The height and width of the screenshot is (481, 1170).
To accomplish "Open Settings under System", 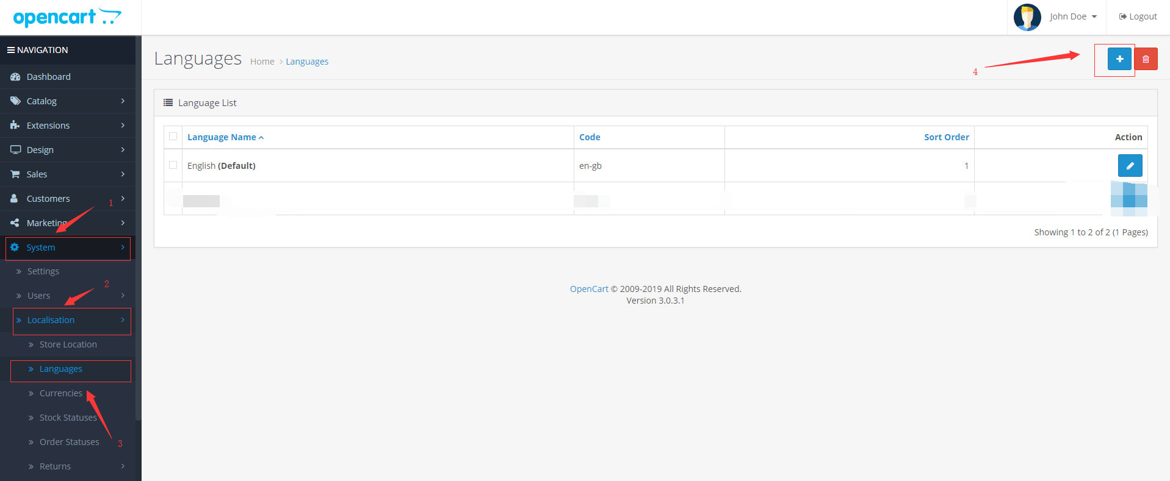I will click(x=43, y=271).
